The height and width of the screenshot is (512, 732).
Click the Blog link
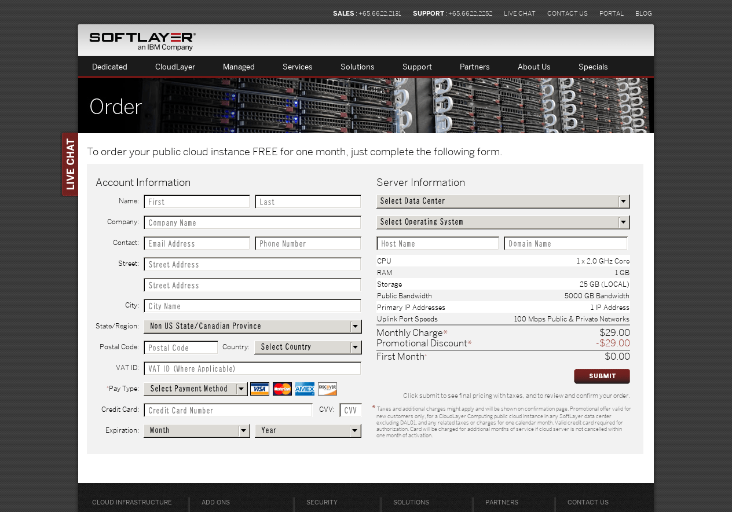(x=643, y=13)
